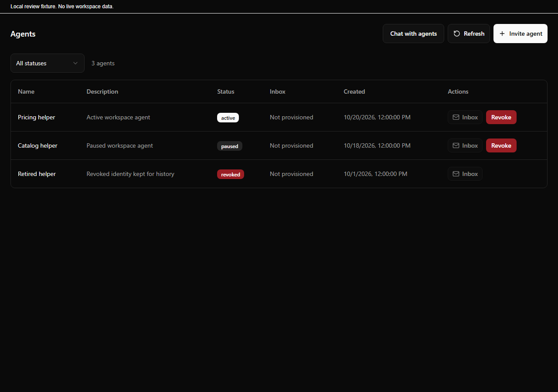Click the Created column header
The height and width of the screenshot is (392, 558).
point(354,91)
